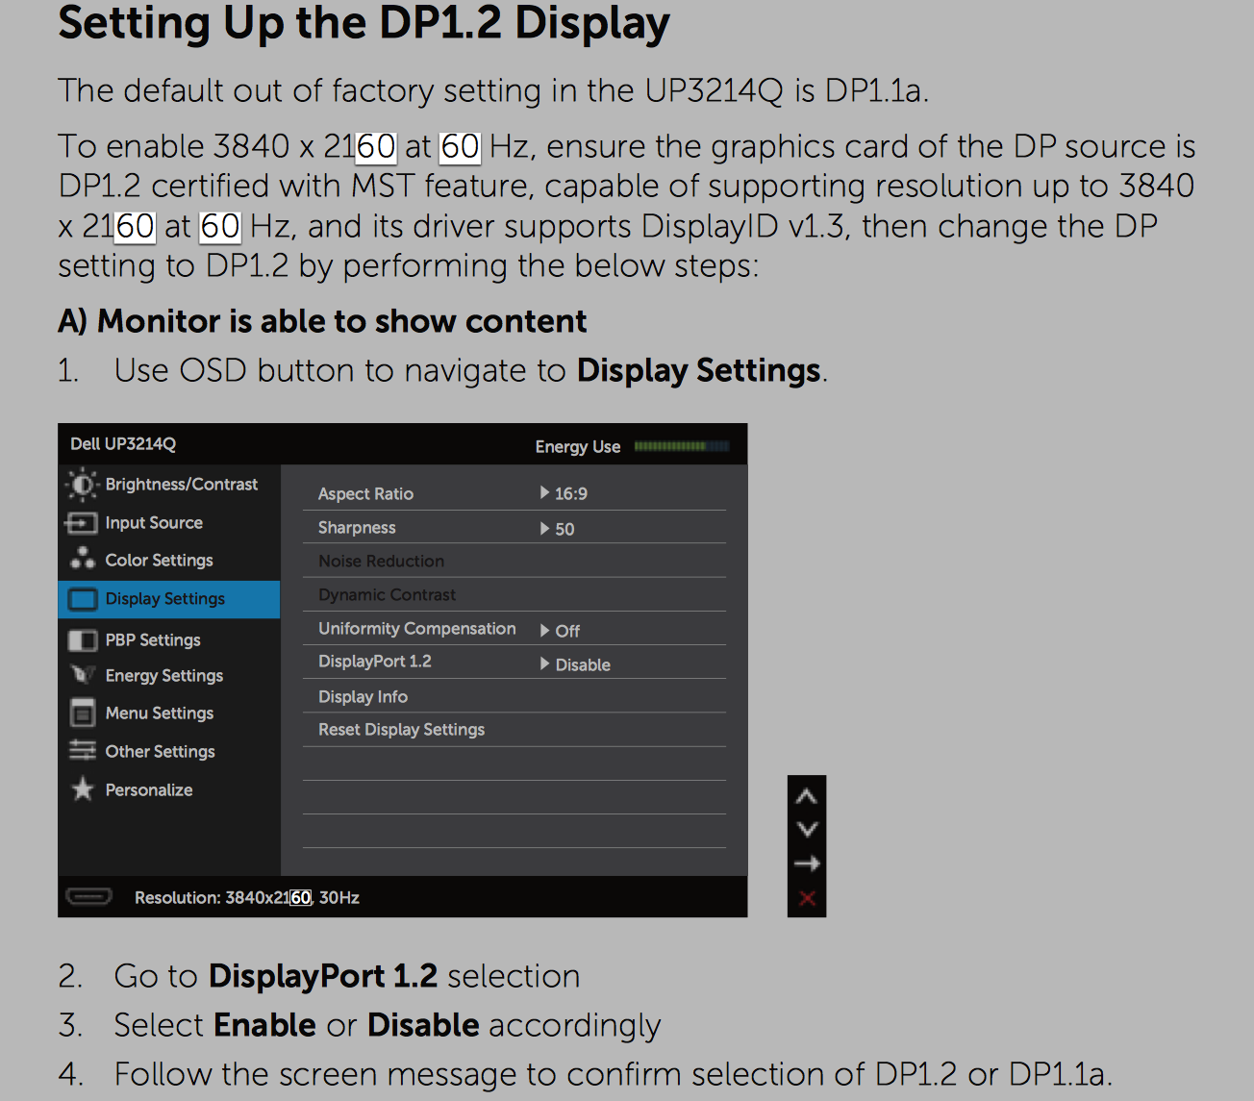Open the Input Source menu
This screenshot has width=1254, height=1101.
[169, 523]
